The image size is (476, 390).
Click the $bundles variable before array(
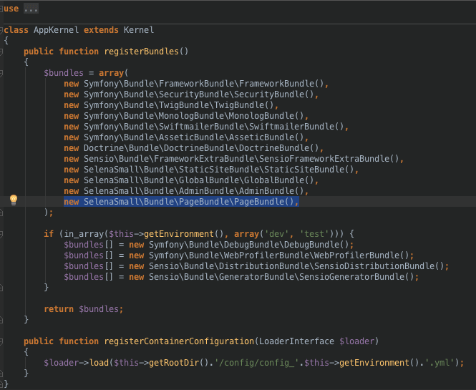pyautogui.click(x=64, y=73)
